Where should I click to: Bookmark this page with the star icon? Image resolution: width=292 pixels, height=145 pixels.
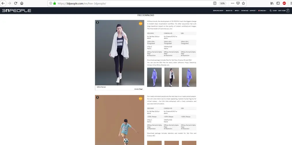coord(243,3)
